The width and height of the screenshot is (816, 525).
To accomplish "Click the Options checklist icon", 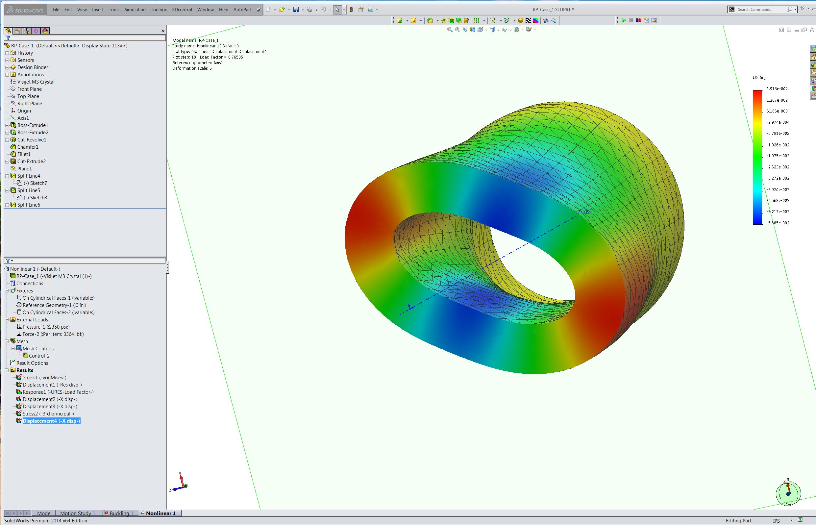I will [370, 10].
